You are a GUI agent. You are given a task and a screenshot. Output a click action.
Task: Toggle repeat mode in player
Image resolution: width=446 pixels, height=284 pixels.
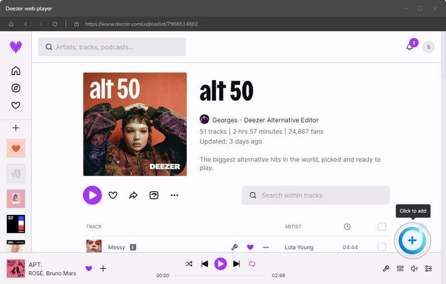coord(252,264)
